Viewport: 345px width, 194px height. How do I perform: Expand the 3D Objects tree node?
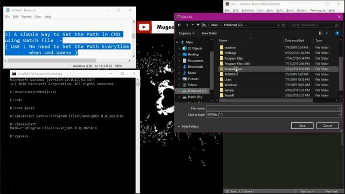(180, 48)
